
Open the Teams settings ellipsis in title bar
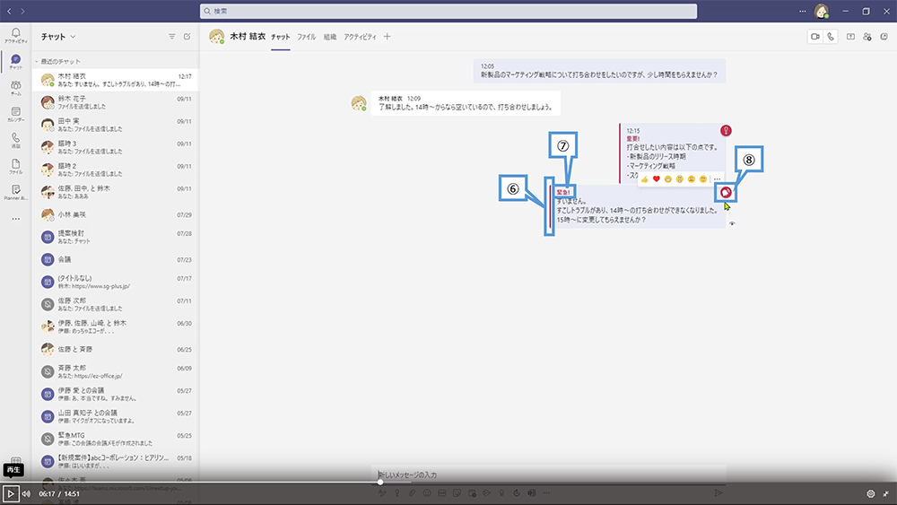coord(803,11)
